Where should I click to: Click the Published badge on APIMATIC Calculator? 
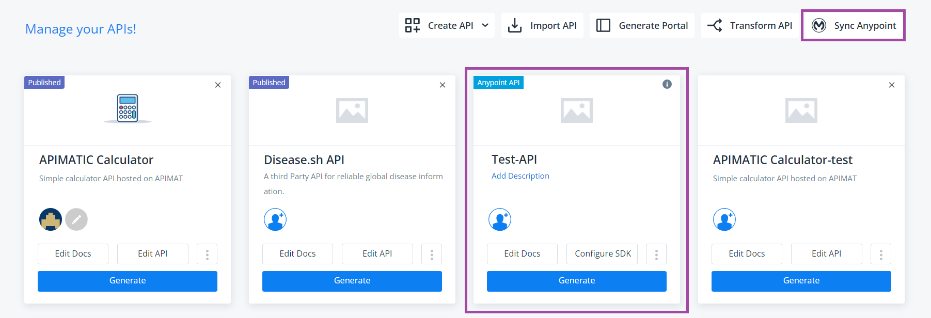click(x=44, y=83)
